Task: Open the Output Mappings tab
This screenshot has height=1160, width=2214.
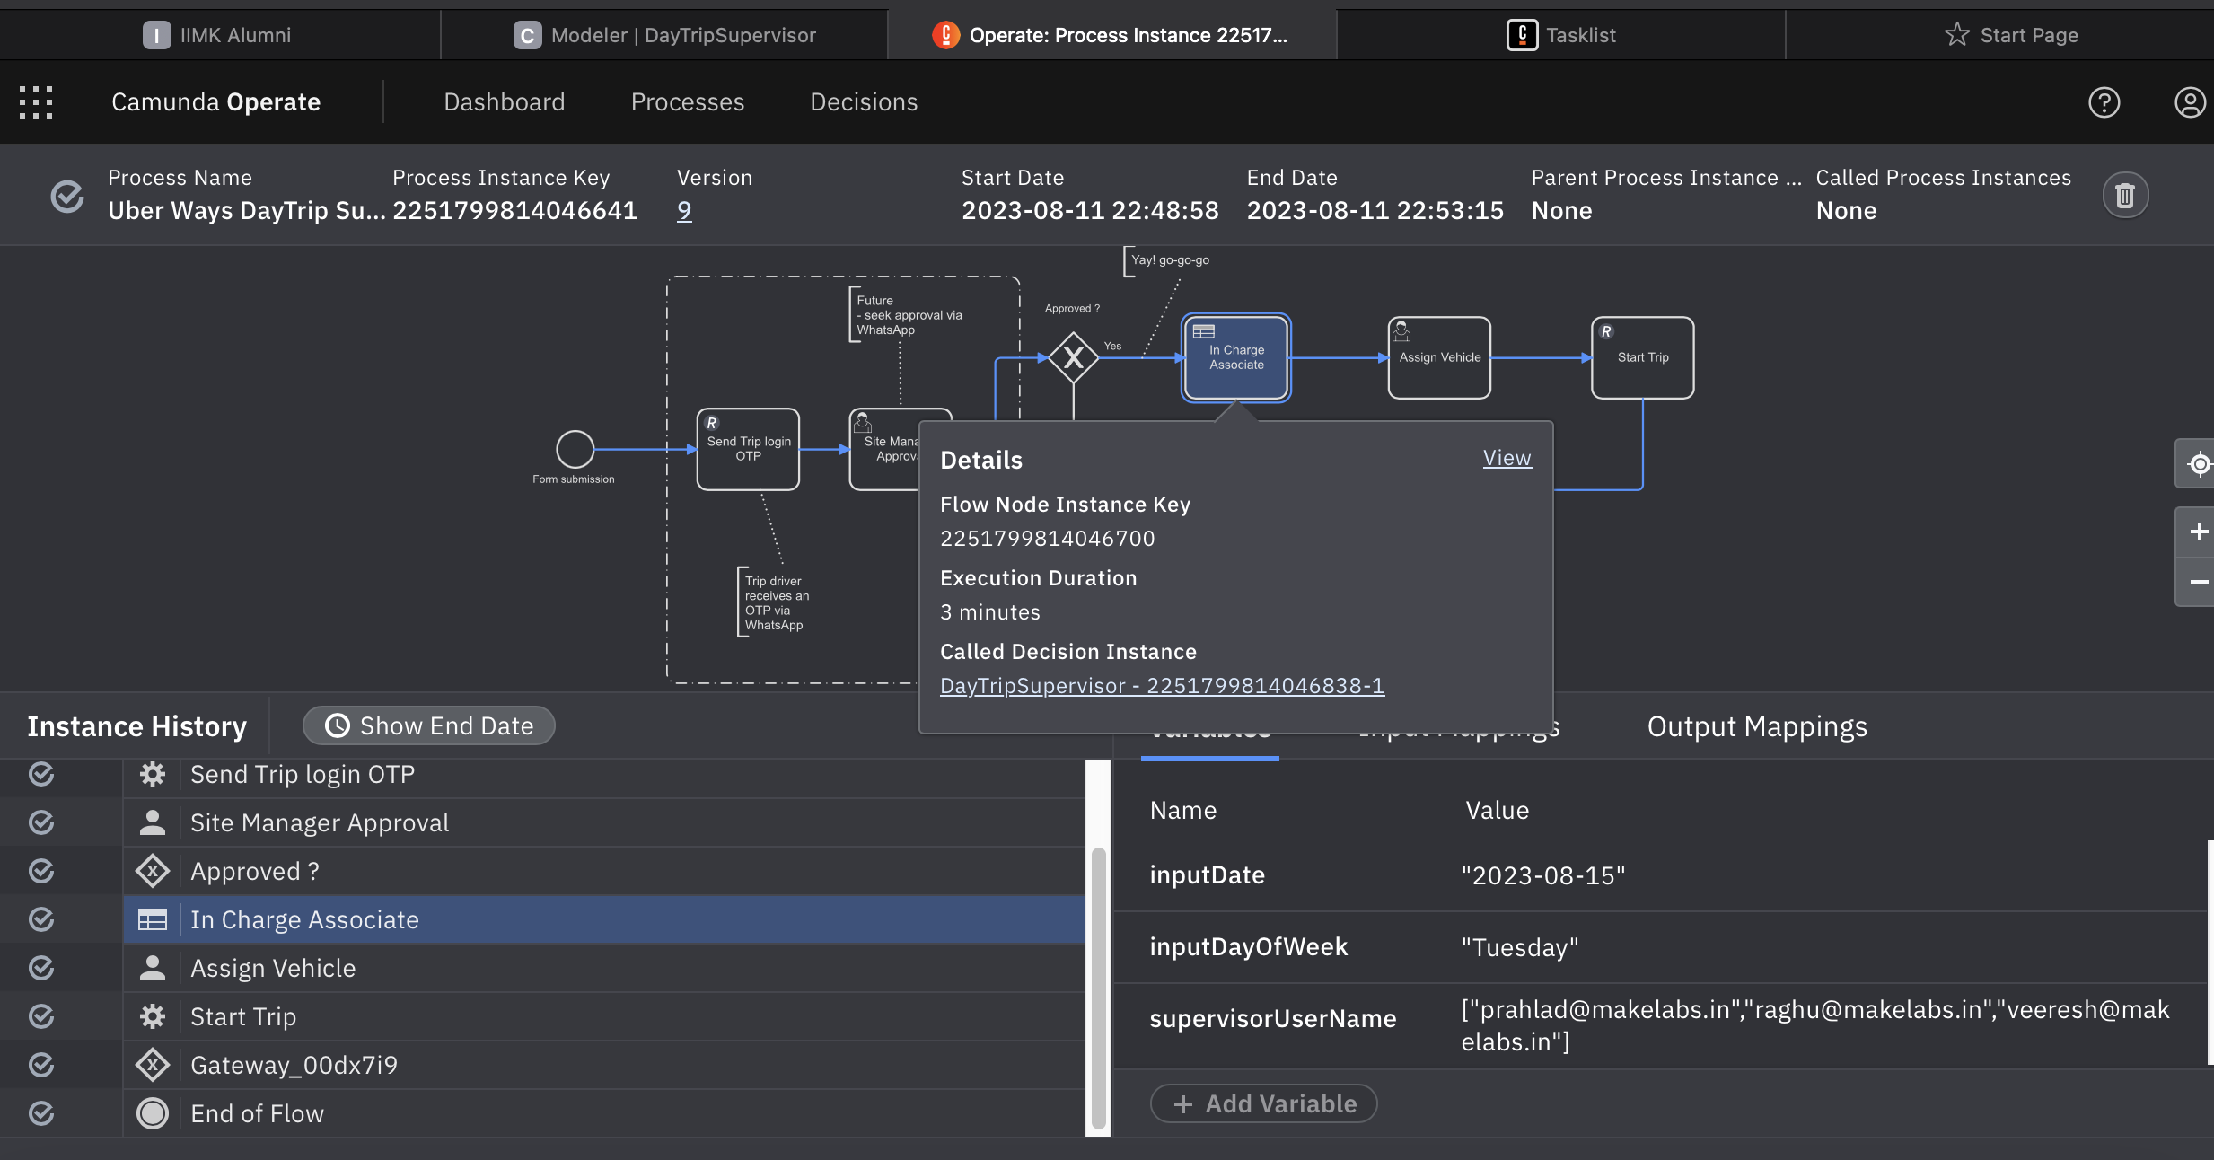Action: tap(1757, 726)
